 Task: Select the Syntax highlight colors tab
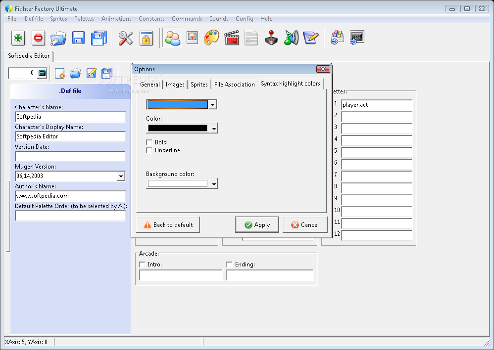291,84
